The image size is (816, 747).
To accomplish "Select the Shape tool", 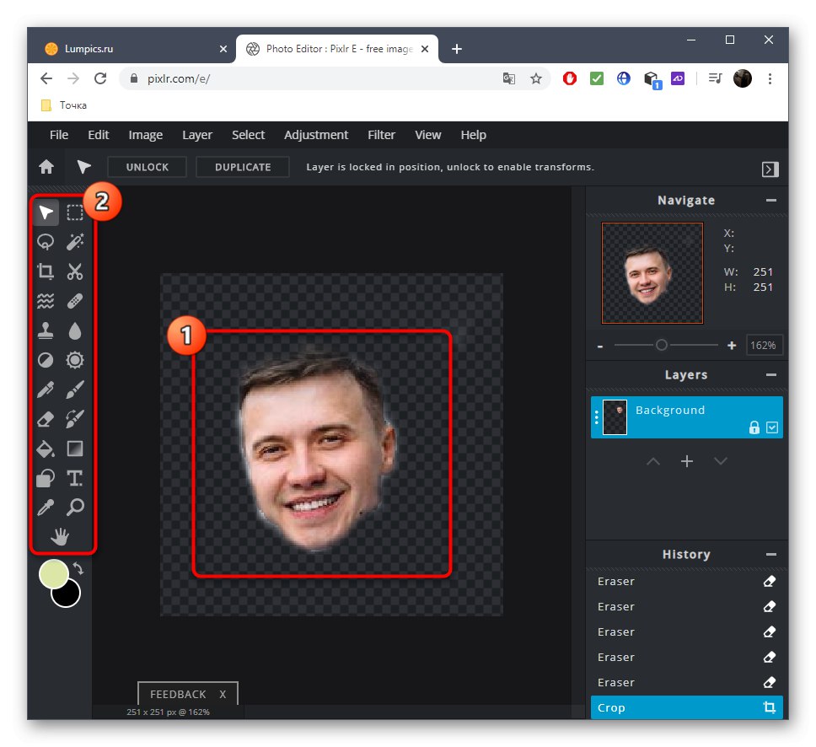I will tap(46, 478).
